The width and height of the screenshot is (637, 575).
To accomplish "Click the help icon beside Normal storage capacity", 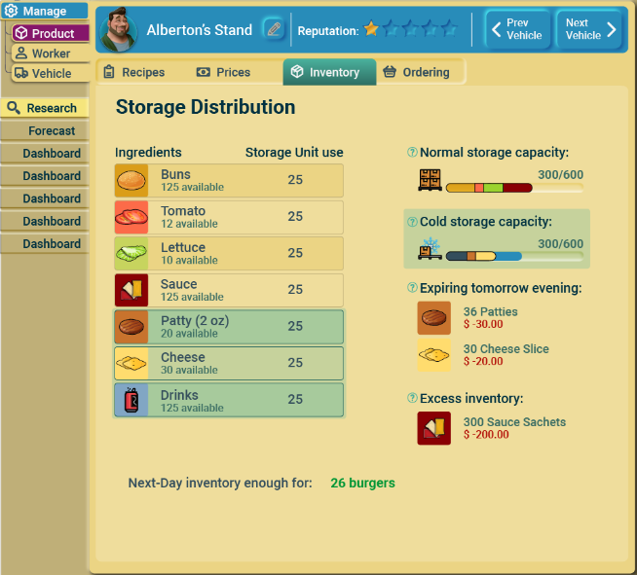I will tap(412, 152).
